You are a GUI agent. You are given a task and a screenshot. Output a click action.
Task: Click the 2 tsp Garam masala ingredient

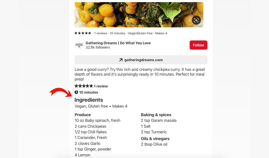click(159, 120)
